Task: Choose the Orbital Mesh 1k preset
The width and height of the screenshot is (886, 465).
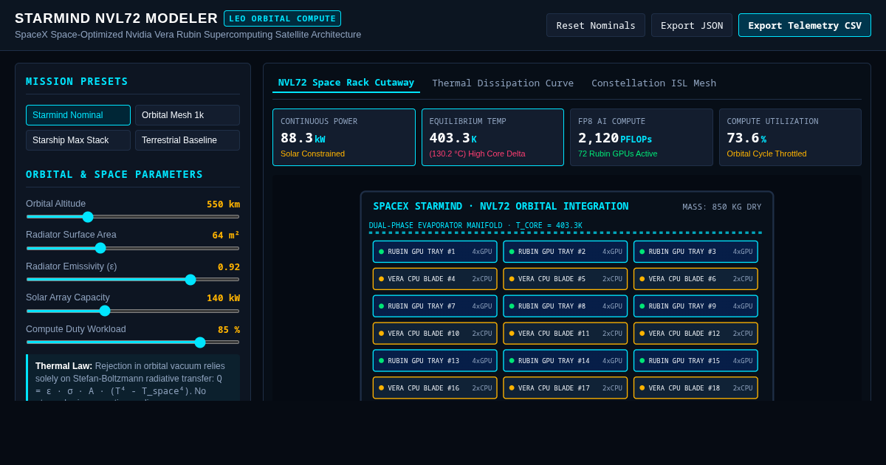Action: click(x=188, y=115)
